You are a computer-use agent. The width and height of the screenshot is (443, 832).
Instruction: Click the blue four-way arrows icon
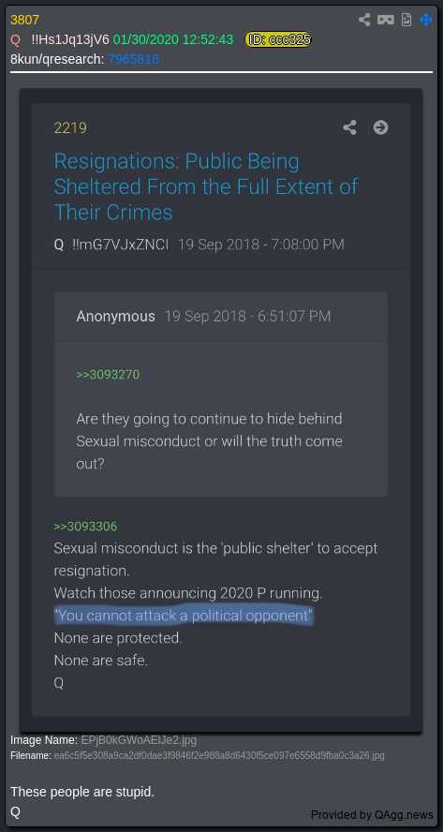point(426,20)
